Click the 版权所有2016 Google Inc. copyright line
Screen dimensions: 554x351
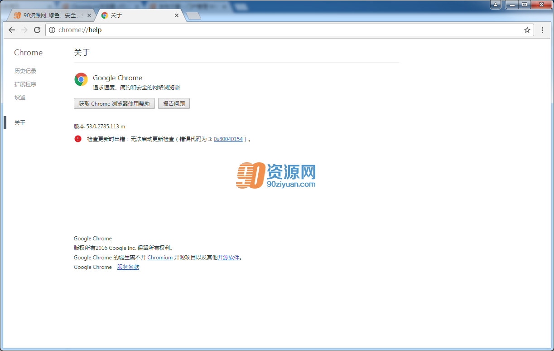[124, 248]
